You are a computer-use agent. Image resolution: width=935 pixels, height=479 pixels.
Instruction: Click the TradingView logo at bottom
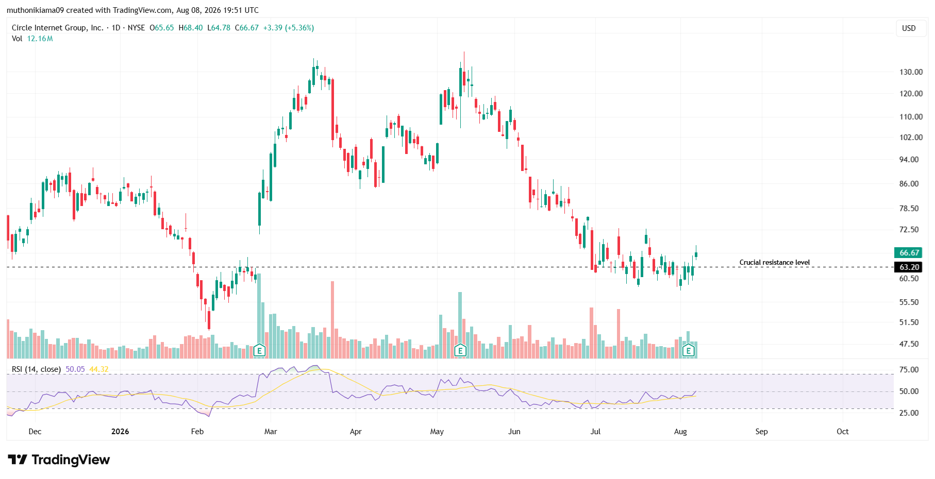point(59,459)
